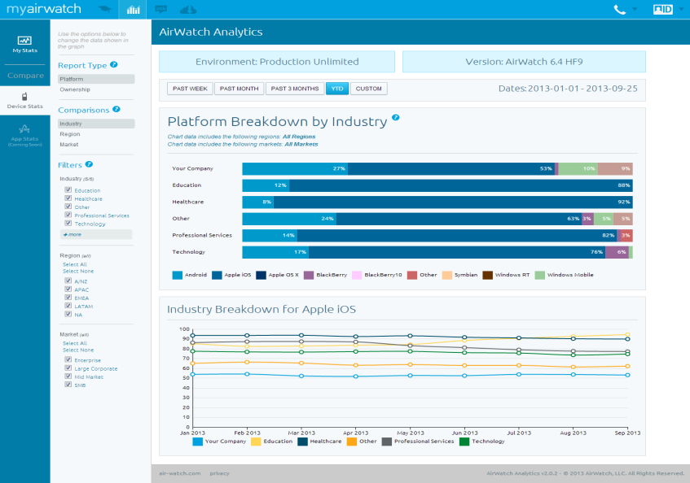Click the help icon beside Filters
The image size is (690, 483).
pos(89,164)
